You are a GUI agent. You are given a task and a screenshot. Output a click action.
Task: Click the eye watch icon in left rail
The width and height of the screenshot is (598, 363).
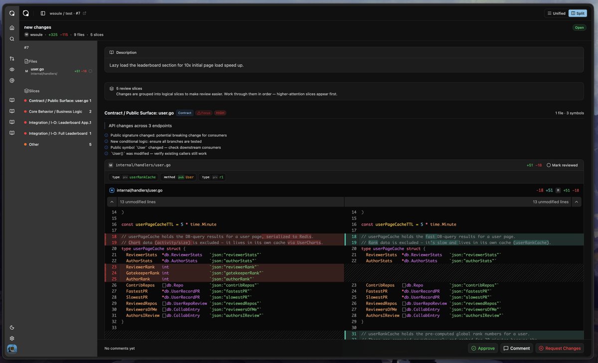12,69
